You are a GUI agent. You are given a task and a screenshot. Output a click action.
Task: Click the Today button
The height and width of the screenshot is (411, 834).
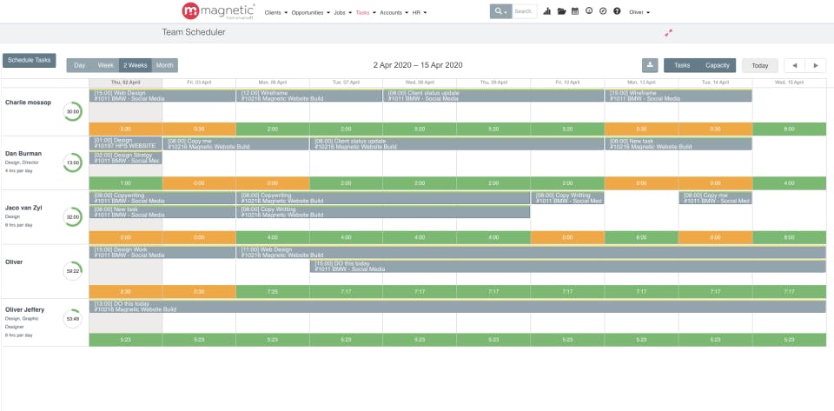click(759, 65)
